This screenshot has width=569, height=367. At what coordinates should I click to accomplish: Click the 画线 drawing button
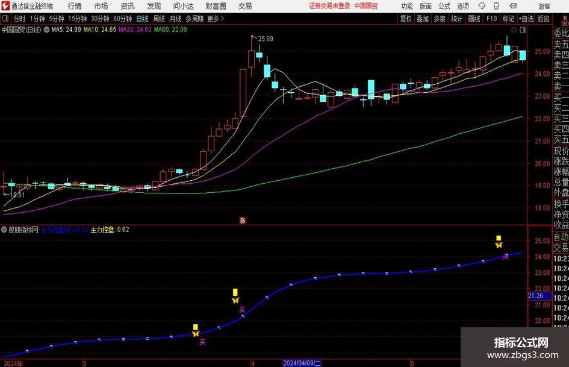pyautogui.click(x=474, y=19)
